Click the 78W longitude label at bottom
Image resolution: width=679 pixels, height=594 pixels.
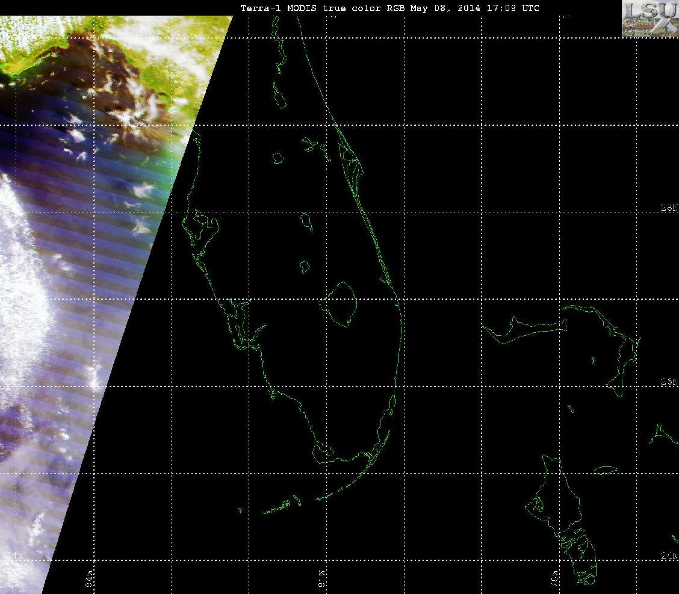pyautogui.click(x=555, y=579)
